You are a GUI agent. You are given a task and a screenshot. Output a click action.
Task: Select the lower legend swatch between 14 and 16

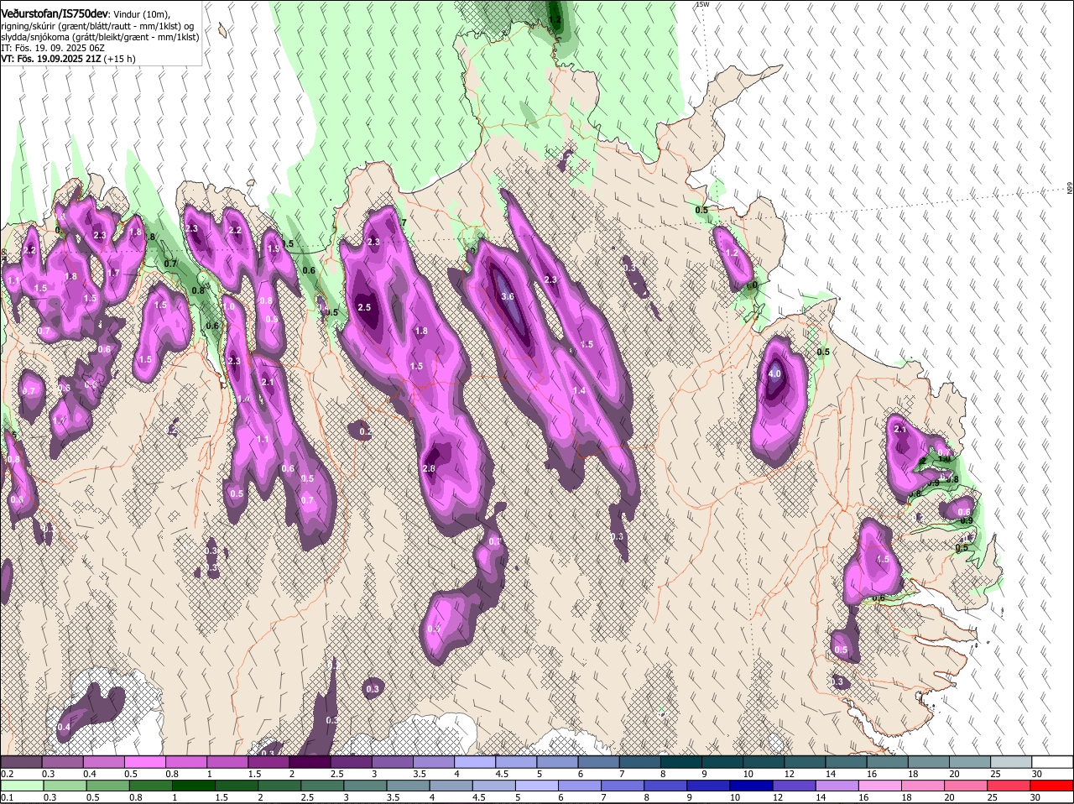coord(838,786)
